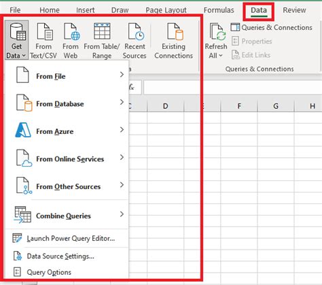Screen dimensions: 322x285
Task: Expand From Online Services chevron
Action: pos(122,157)
